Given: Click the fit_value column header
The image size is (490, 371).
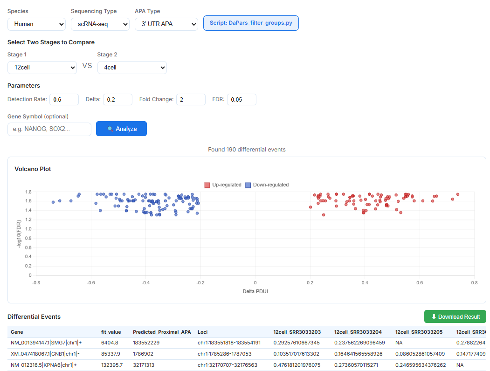Looking at the screenshot, I should point(111,332).
